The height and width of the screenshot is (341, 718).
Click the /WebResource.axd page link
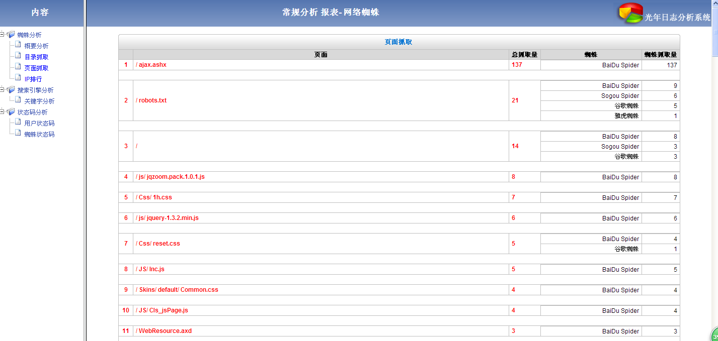click(164, 331)
